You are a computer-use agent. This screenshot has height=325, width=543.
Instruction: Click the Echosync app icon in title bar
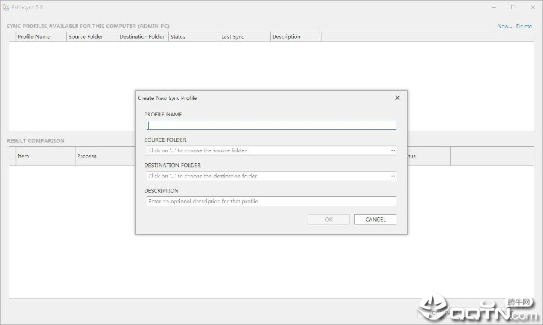(x=5, y=7)
